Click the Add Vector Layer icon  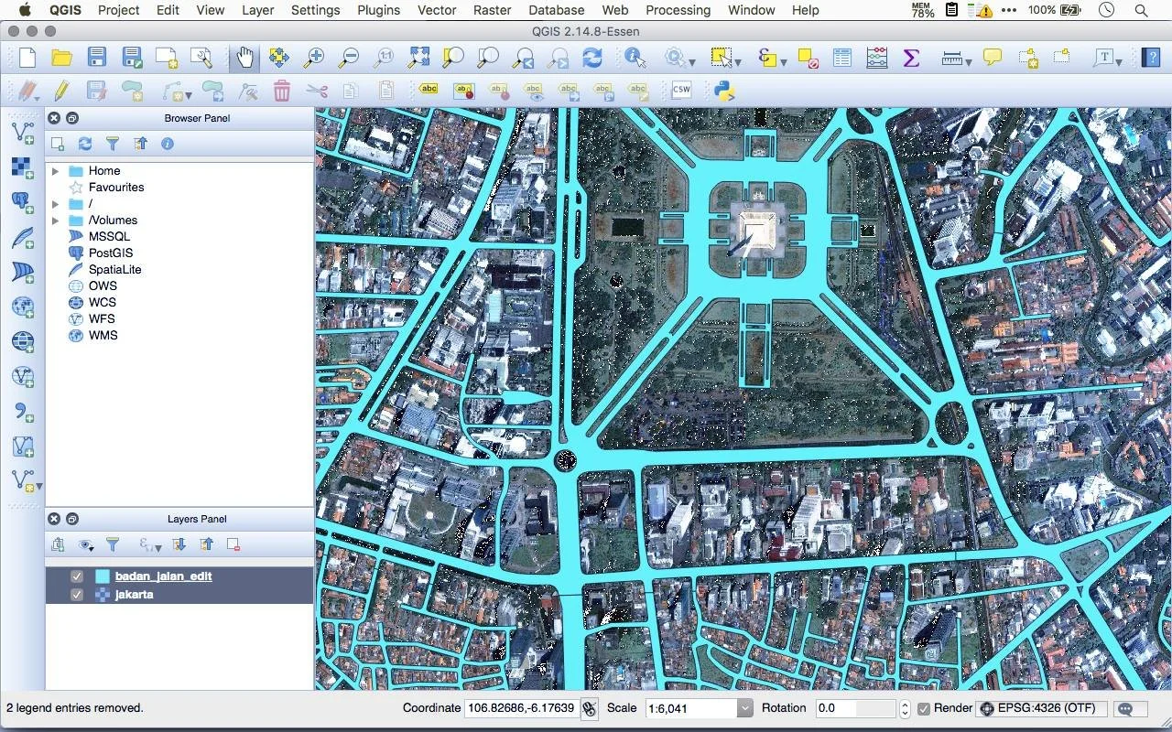point(23,134)
